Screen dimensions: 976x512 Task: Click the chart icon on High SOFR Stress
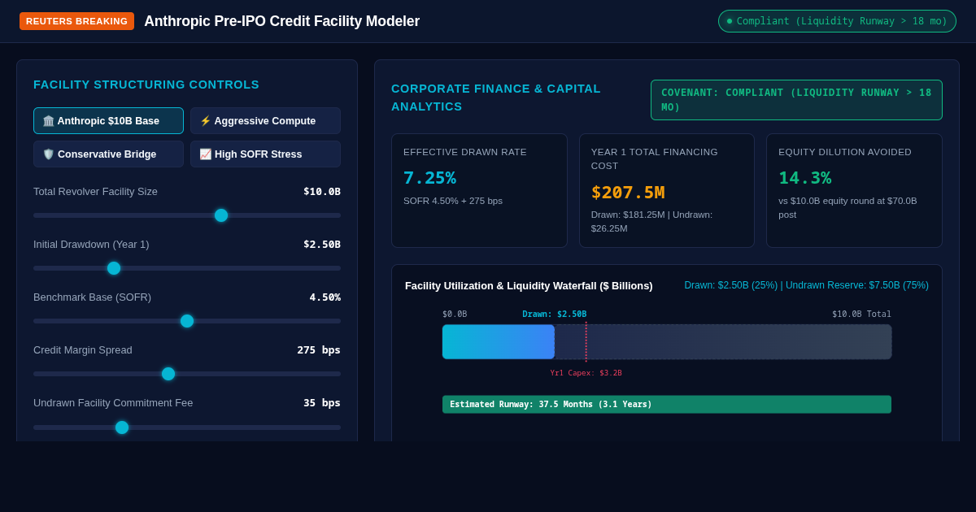[x=205, y=154]
